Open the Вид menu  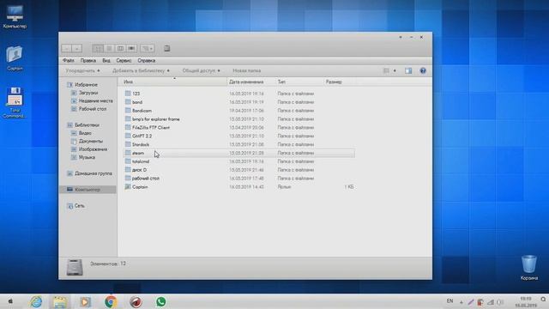106,61
